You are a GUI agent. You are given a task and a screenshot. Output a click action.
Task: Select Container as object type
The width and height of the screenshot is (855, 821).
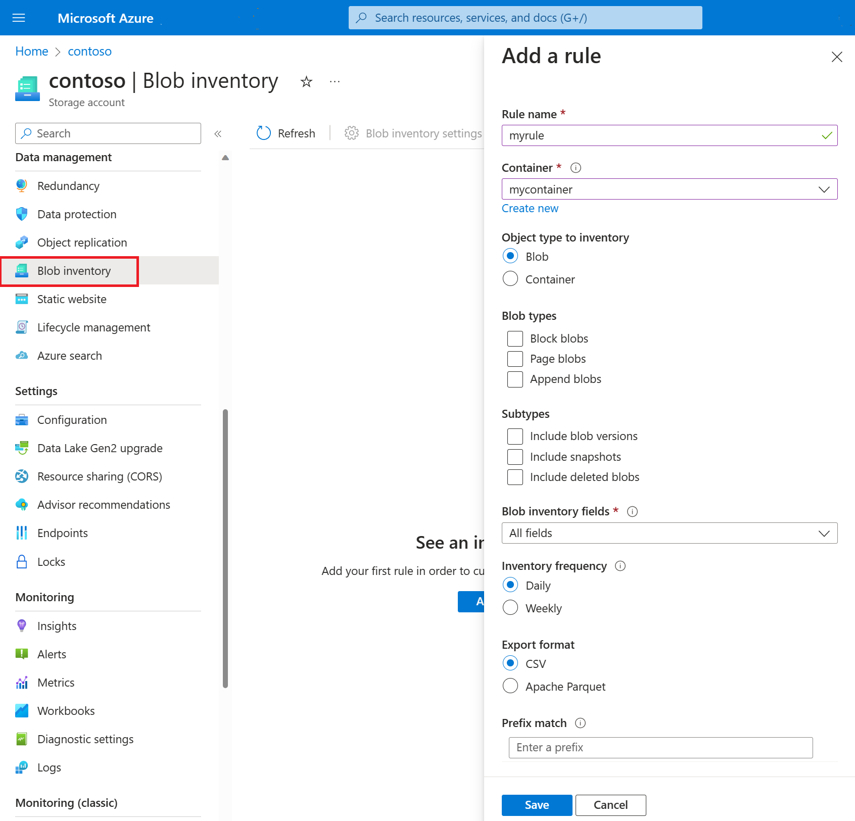[510, 278]
